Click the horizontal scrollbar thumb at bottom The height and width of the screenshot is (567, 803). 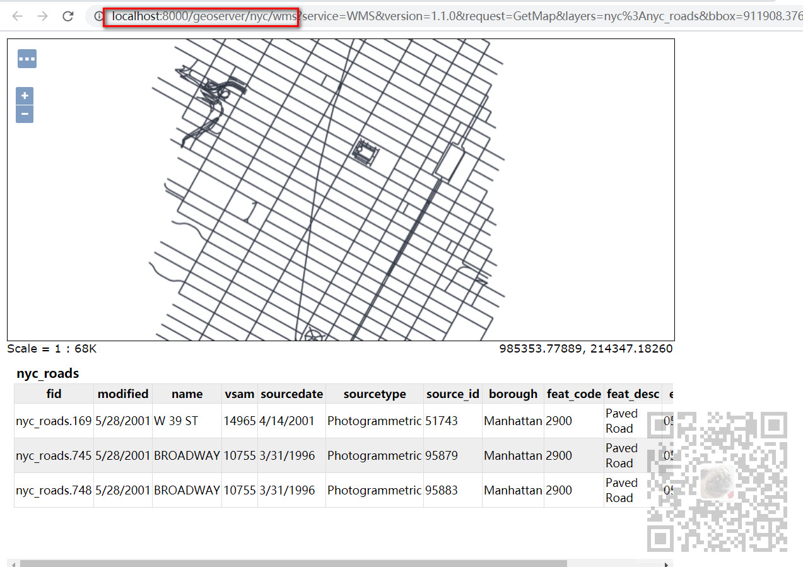(293, 563)
